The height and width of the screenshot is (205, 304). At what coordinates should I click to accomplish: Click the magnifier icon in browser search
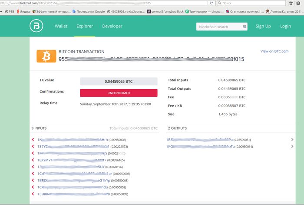point(220,3)
